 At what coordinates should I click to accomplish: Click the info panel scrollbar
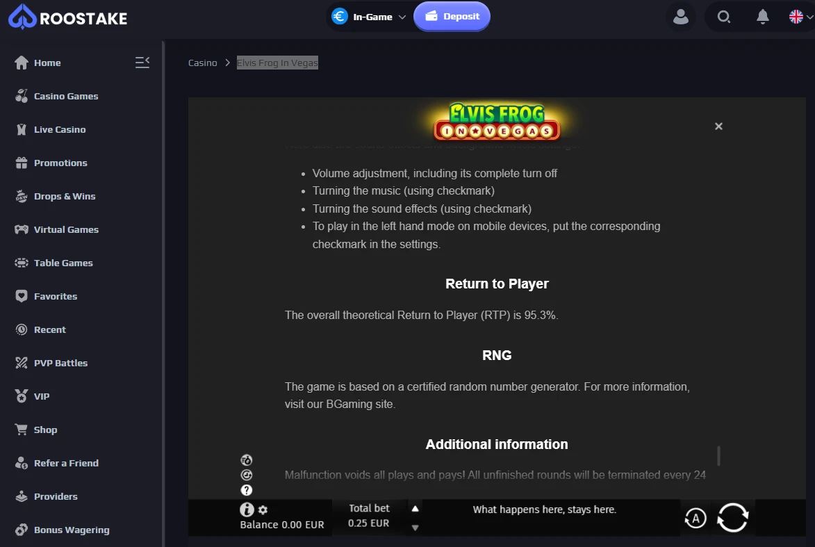(x=719, y=456)
